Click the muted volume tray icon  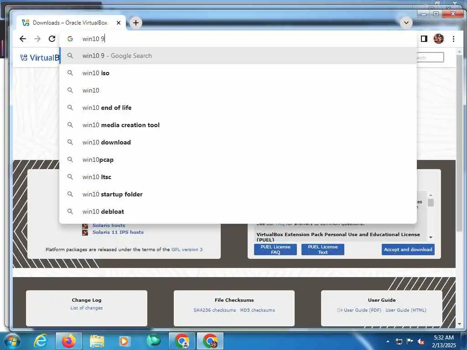(x=421, y=341)
